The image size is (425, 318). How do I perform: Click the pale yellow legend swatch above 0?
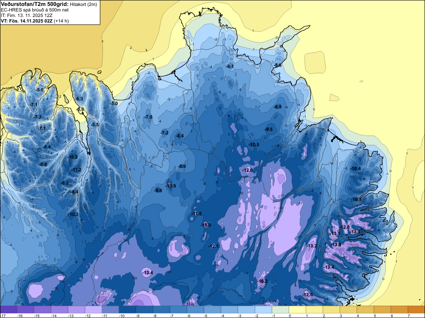click(x=297, y=309)
